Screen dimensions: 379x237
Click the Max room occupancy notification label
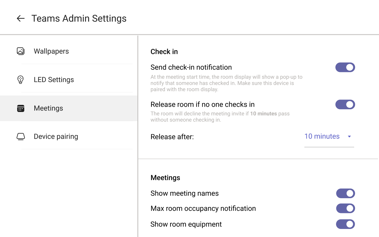click(x=203, y=209)
